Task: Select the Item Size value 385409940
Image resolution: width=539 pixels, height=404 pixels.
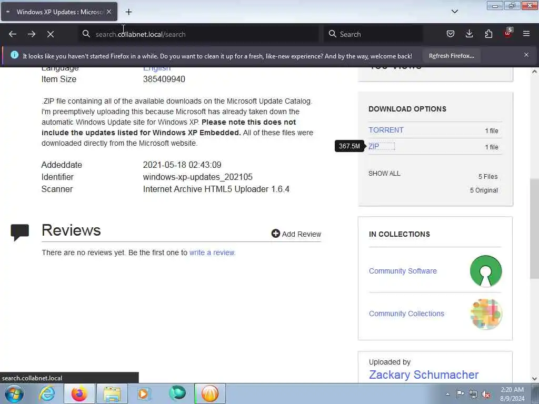Action: (164, 79)
